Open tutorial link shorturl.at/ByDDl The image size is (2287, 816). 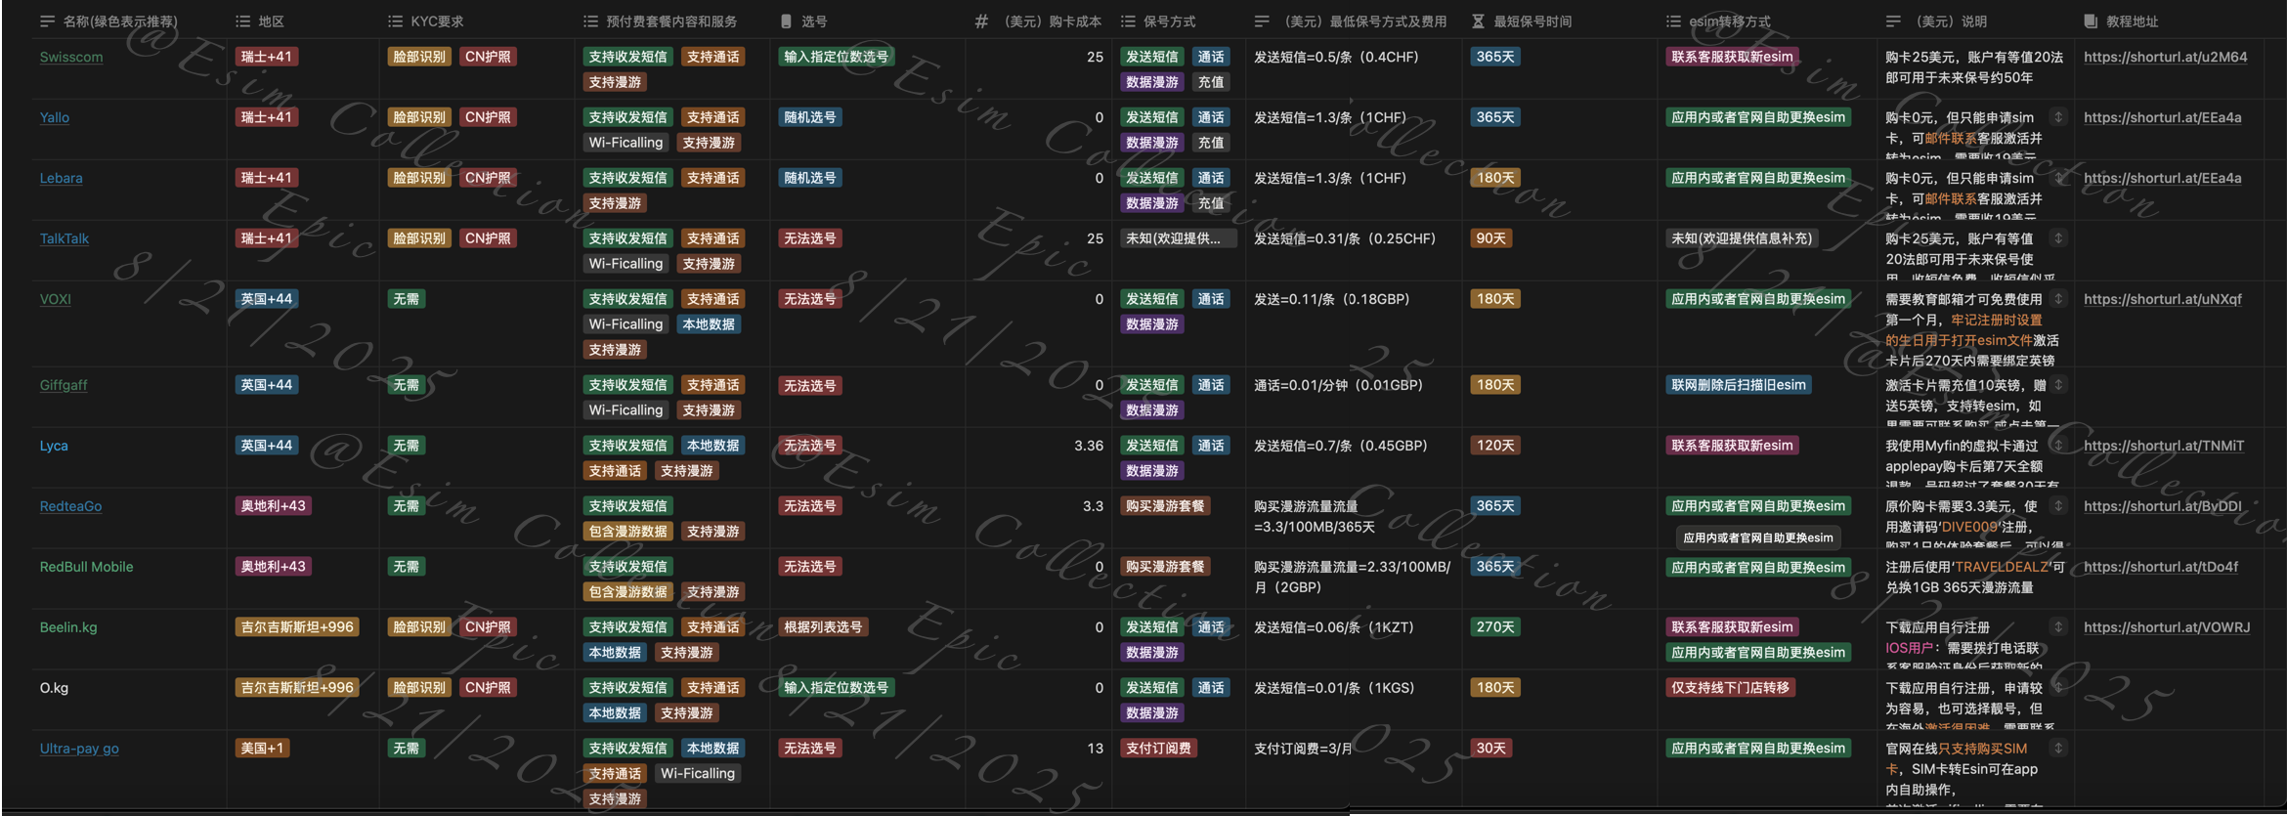tap(2162, 506)
